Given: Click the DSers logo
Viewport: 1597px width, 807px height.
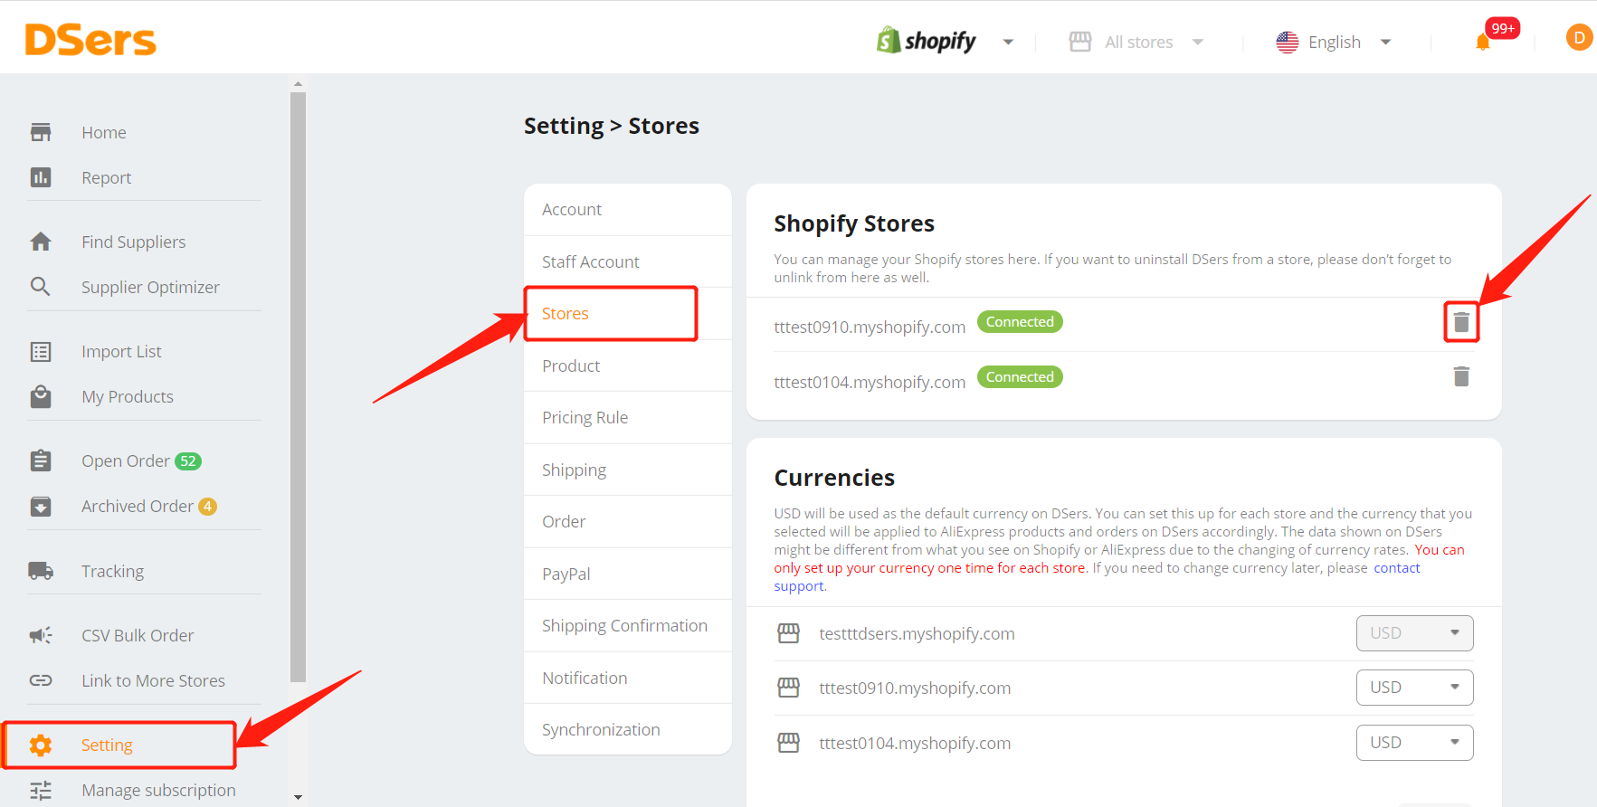Looking at the screenshot, I should coord(90,40).
